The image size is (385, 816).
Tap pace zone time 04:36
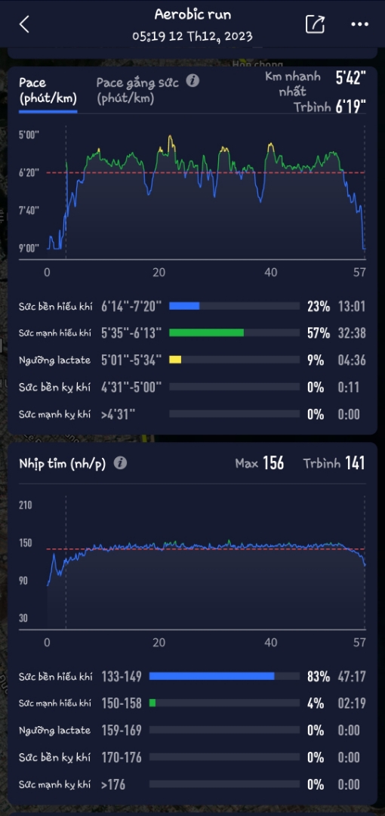point(352,360)
